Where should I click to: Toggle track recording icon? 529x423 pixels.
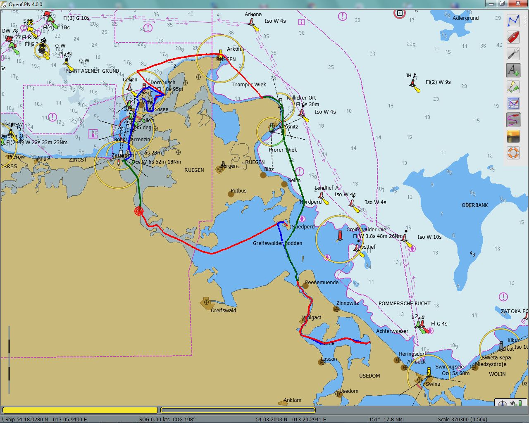(513, 120)
